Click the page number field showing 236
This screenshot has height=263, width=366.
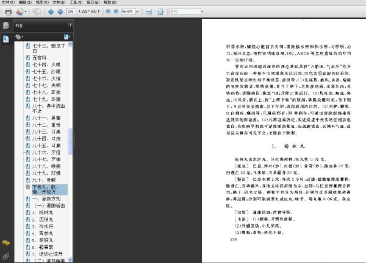(71, 11)
